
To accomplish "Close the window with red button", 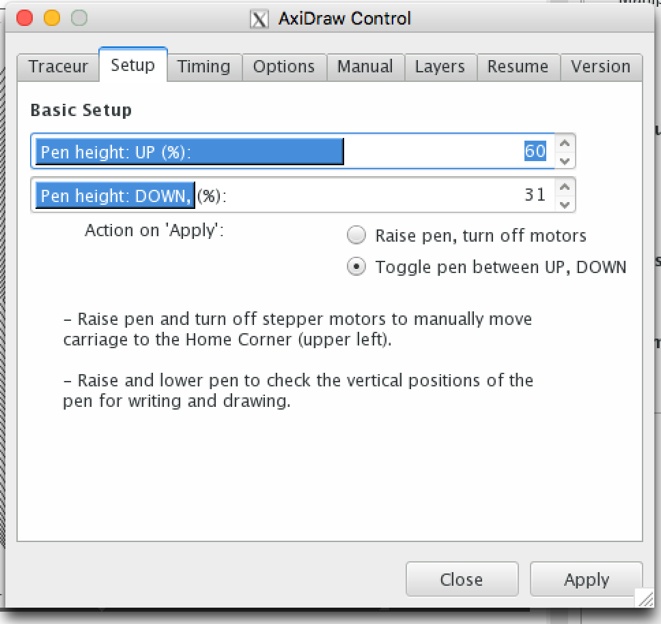I will click(x=25, y=18).
